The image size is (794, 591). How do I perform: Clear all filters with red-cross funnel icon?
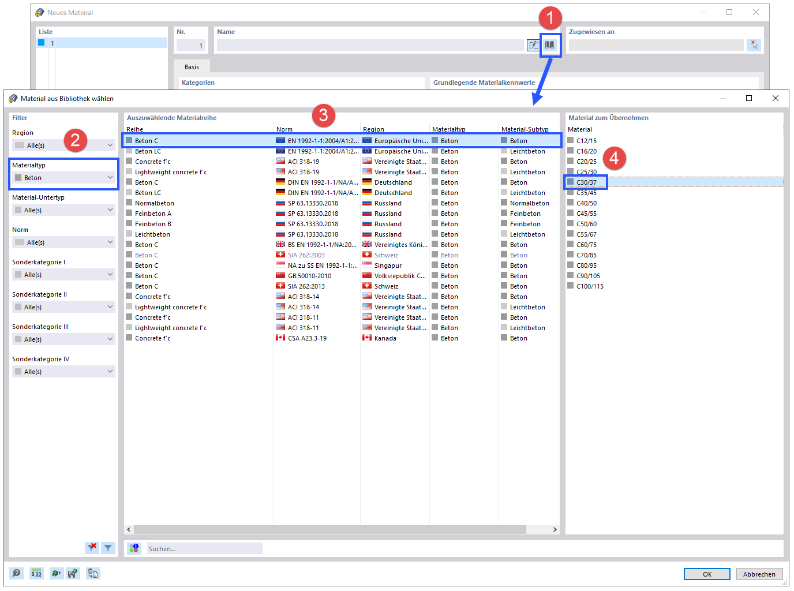click(x=92, y=547)
